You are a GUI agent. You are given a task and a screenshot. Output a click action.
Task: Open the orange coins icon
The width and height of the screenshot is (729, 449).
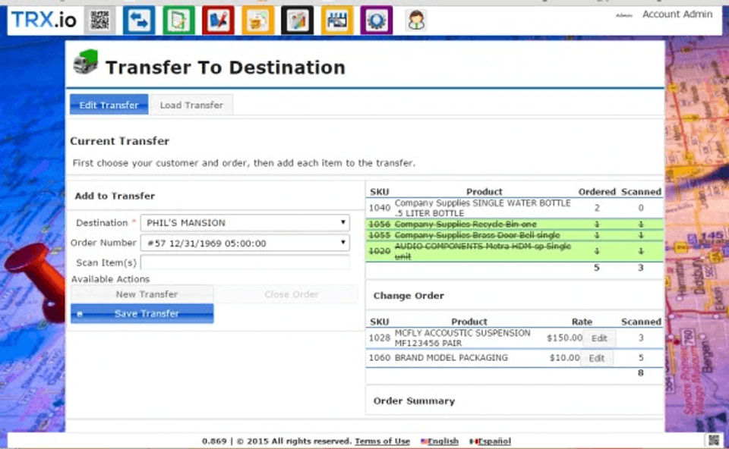[258, 20]
